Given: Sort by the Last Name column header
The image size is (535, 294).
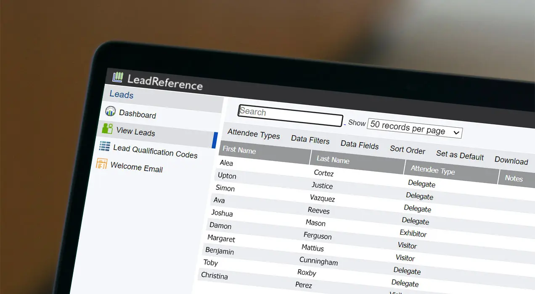Looking at the screenshot, I should click(333, 160).
